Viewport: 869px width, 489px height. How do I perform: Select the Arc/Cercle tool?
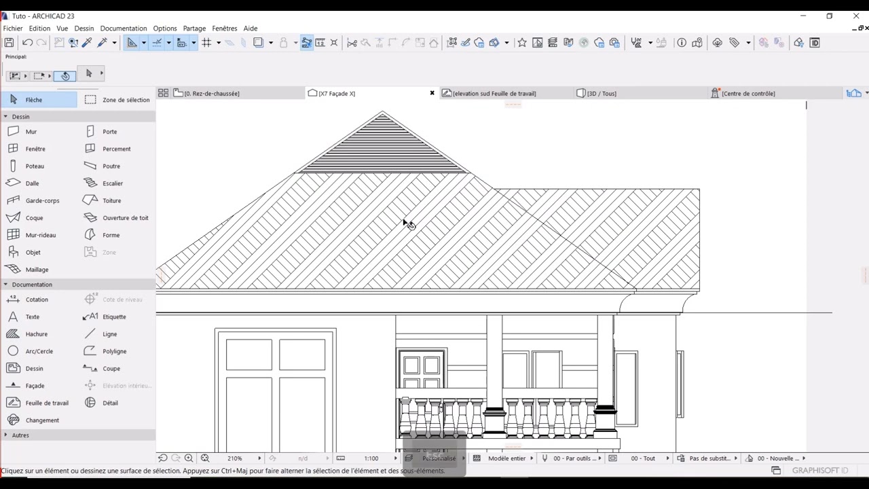(39, 351)
